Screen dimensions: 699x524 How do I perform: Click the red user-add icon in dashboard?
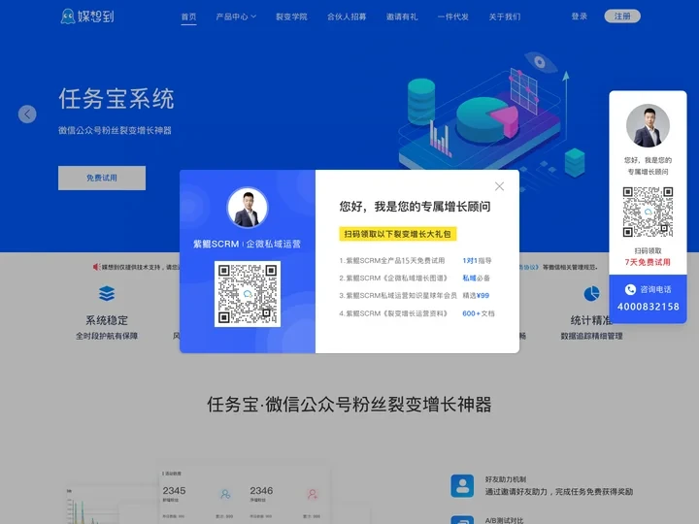(x=313, y=494)
